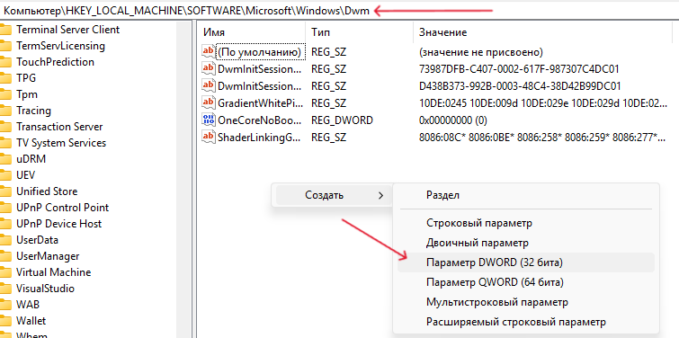This screenshot has width=679, height=338.
Task: Click the 10DE:0245 value data
Action: tap(542, 103)
